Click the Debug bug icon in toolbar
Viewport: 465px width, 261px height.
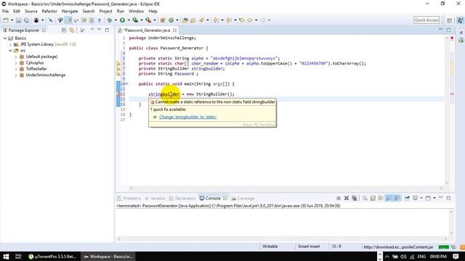110,20
